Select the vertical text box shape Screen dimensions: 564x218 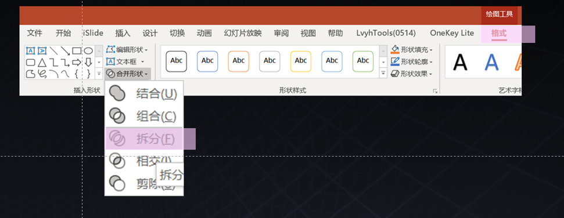[x=42, y=51]
